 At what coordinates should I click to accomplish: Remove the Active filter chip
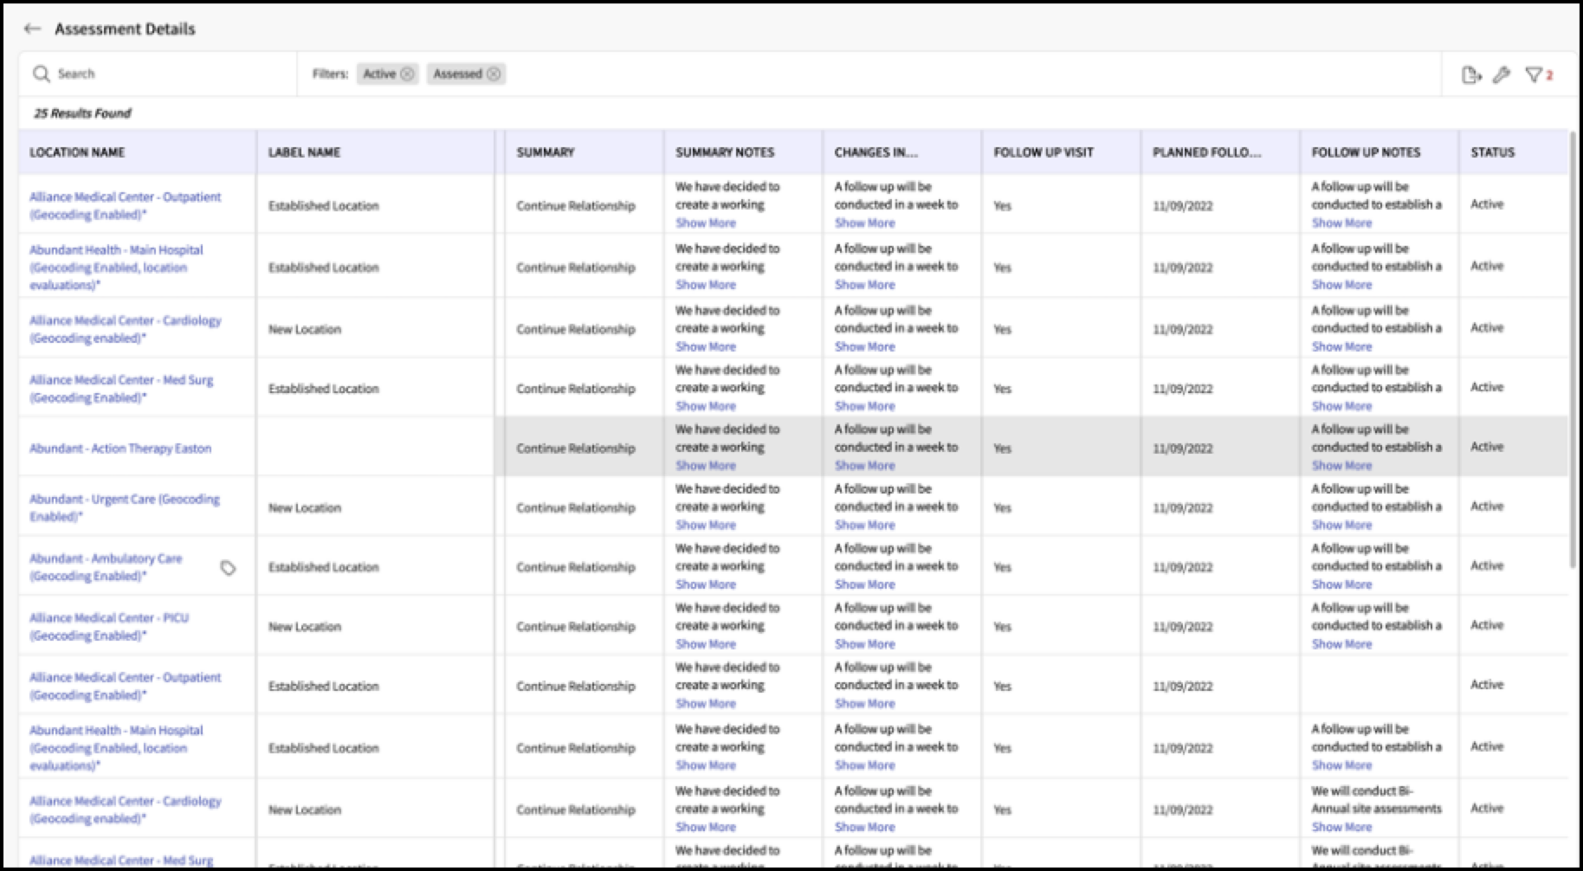coord(407,74)
